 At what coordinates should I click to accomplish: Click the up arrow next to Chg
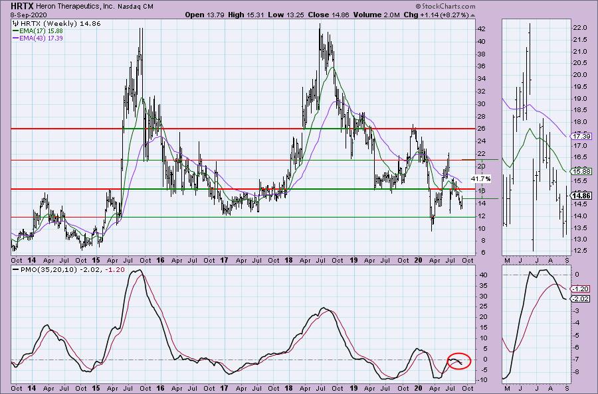point(473,15)
